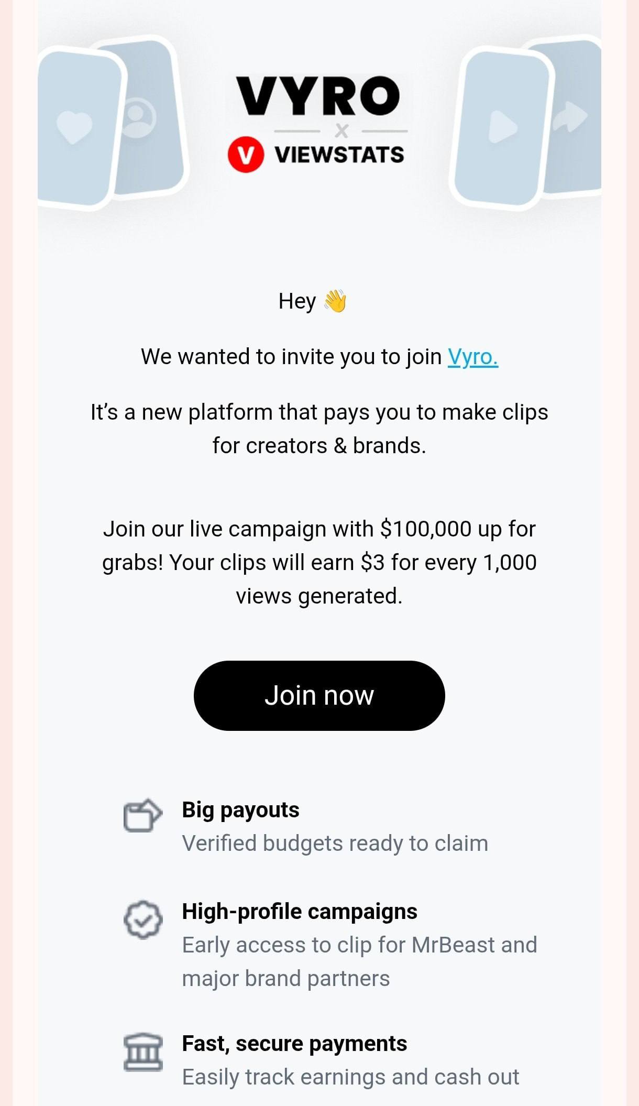Click the waving hand emoji
Image resolution: width=639 pixels, height=1106 pixels.
point(335,301)
